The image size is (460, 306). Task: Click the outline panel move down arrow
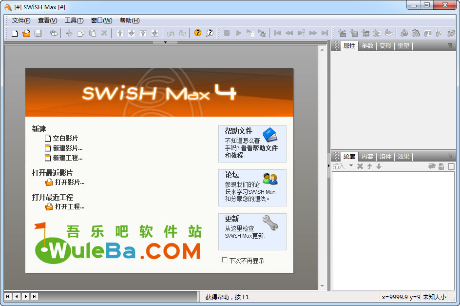(379, 166)
